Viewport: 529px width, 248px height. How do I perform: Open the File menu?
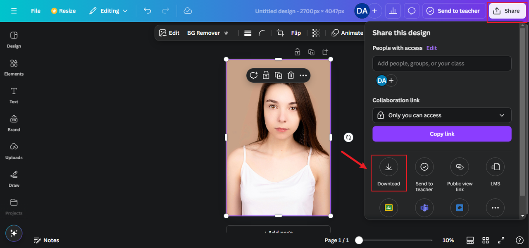pyautogui.click(x=36, y=11)
